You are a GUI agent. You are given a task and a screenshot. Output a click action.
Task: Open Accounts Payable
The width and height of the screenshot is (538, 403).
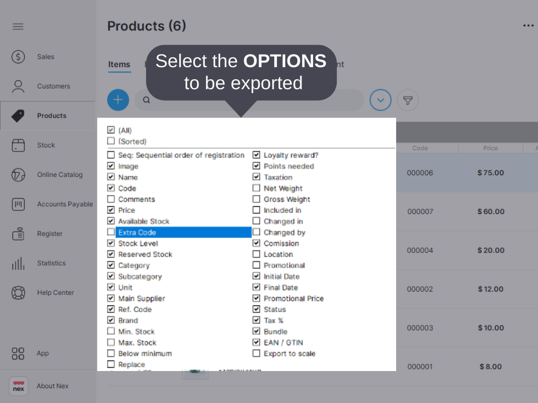click(18, 204)
